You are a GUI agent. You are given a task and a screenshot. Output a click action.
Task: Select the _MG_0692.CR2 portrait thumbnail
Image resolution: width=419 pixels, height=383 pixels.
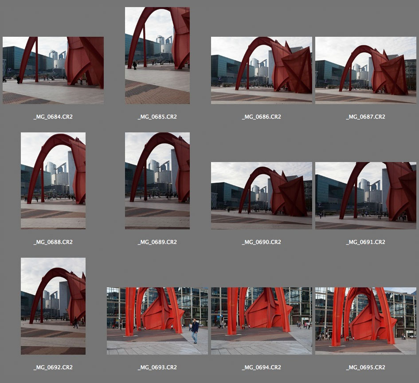(53, 306)
